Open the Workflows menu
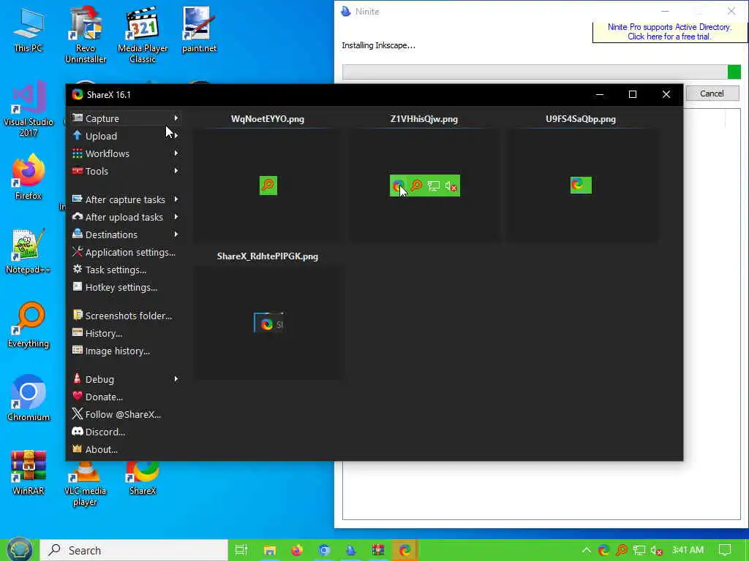The image size is (749, 561). click(125, 153)
